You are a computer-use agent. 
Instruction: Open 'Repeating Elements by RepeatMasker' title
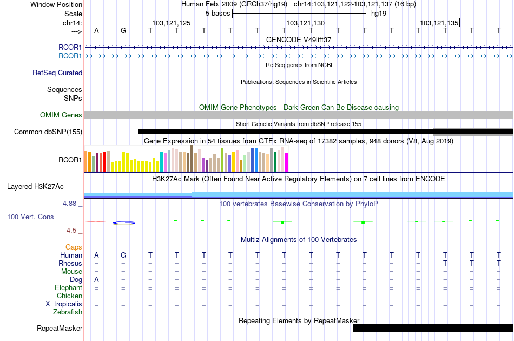pyautogui.click(x=299, y=320)
